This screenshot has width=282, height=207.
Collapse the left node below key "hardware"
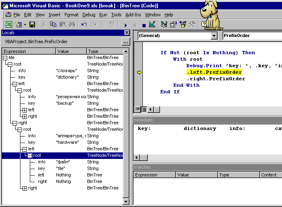24,149
